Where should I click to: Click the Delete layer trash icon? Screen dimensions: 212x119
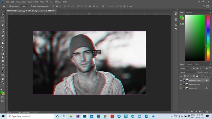coord(207,112)
